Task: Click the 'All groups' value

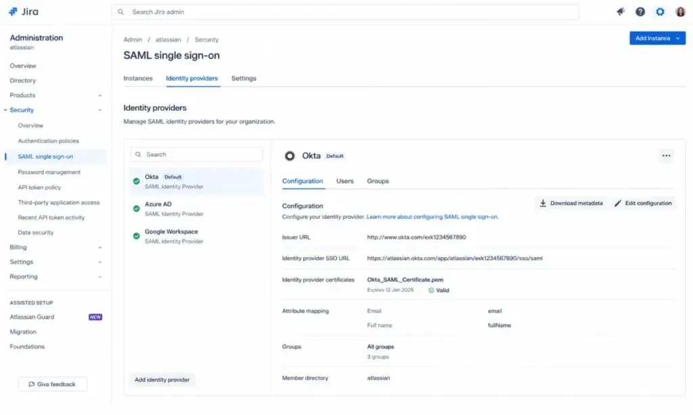Action: tap(380, 347)
